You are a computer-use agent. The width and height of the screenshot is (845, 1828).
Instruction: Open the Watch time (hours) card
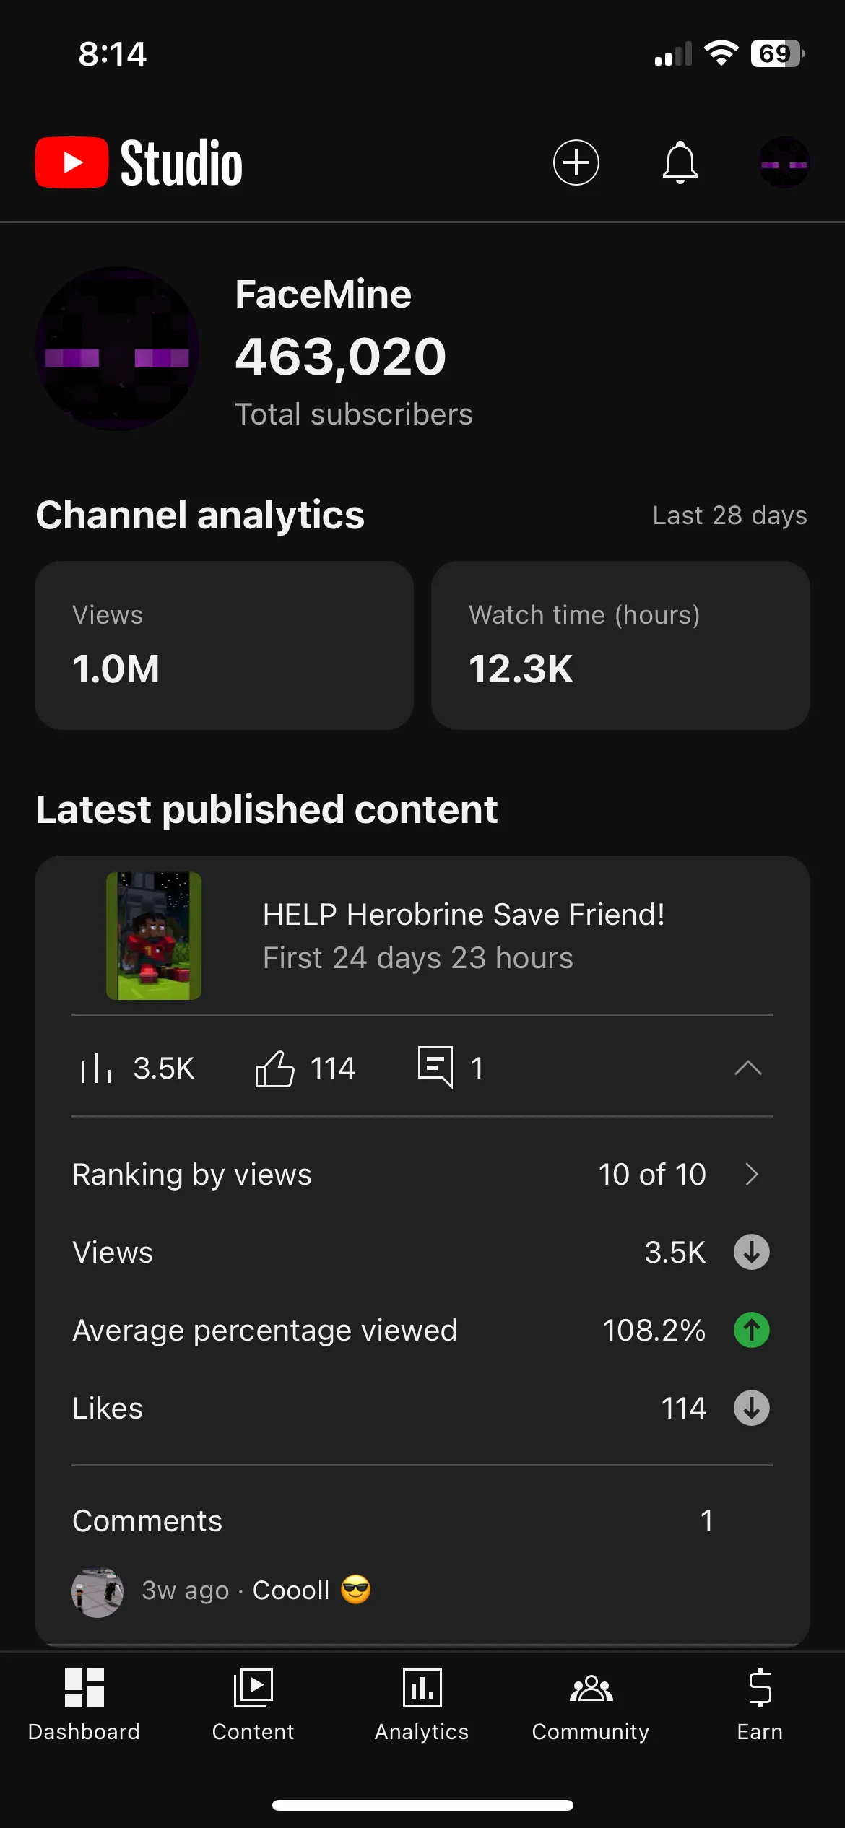(620, 645)
